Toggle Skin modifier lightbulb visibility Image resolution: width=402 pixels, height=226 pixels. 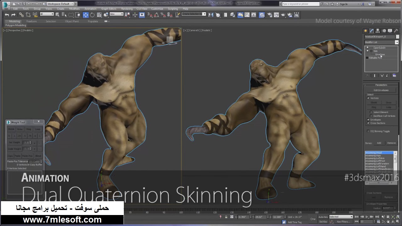click(x=367, y=51)
